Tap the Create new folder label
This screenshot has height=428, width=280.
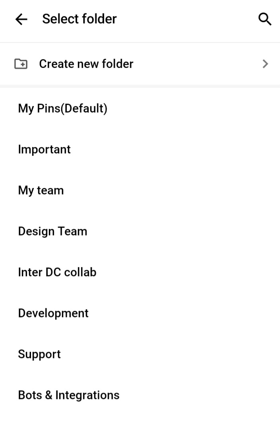(86, 64)
